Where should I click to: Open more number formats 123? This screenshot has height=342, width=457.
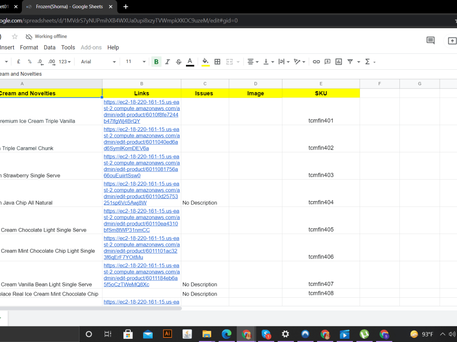(x=65, y=62)
